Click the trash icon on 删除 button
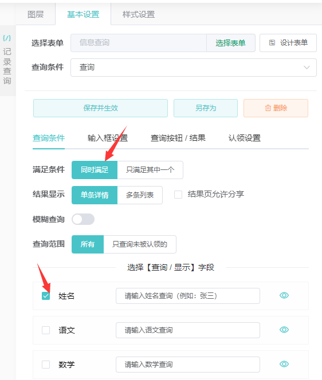Image resolution: width=322 pixels, height=380 pixels. click(268, 108)
